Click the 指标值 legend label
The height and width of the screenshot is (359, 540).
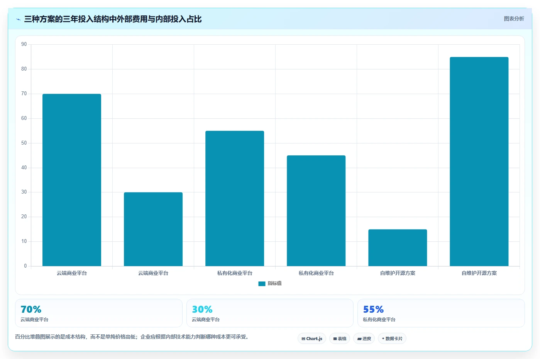(x=274, y=283)
